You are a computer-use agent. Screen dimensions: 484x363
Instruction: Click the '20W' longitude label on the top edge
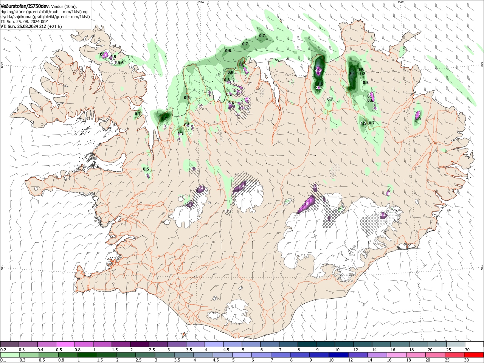[201, 2]
